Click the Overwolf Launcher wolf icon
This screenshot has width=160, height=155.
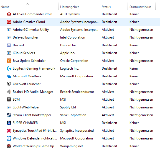click(x=9, y=84)
